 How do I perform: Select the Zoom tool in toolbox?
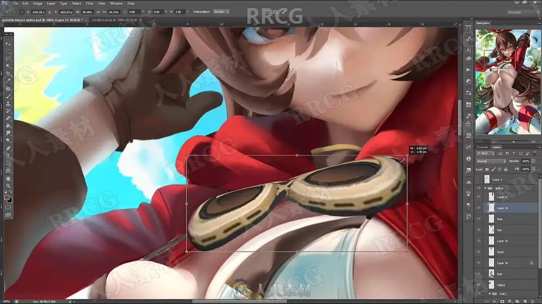(x=8, y=186)
